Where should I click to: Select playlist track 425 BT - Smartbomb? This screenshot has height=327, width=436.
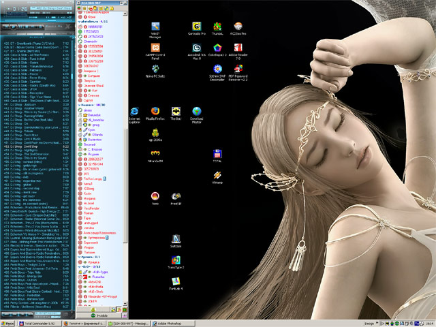[36, 44]
